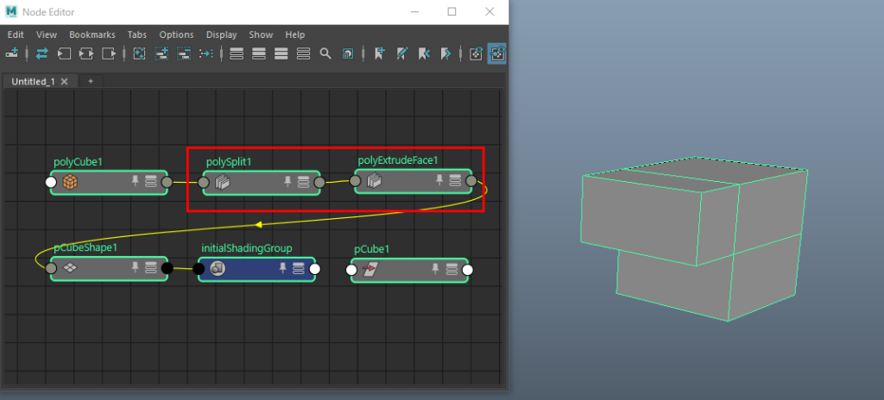Click the orange cube icon on polyCube1
This screenshot has height=400, width=884.
[x=69, y=182]
